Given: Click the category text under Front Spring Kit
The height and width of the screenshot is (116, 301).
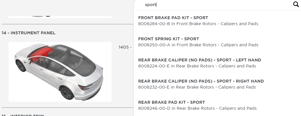Looking at the screenshot, I should (x=217, y=45).
